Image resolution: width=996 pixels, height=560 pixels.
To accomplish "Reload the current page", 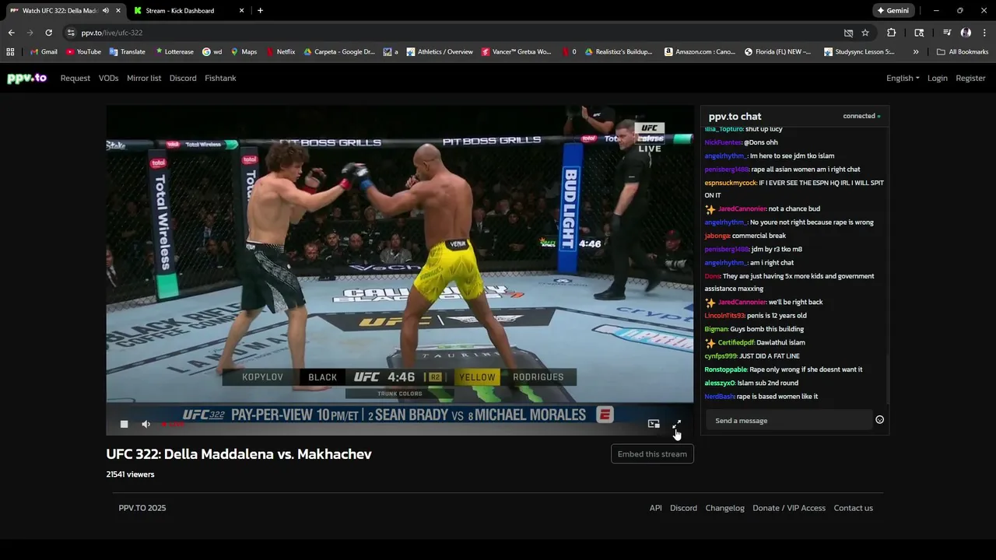I will pyautogui.click(x=48, y=33).
